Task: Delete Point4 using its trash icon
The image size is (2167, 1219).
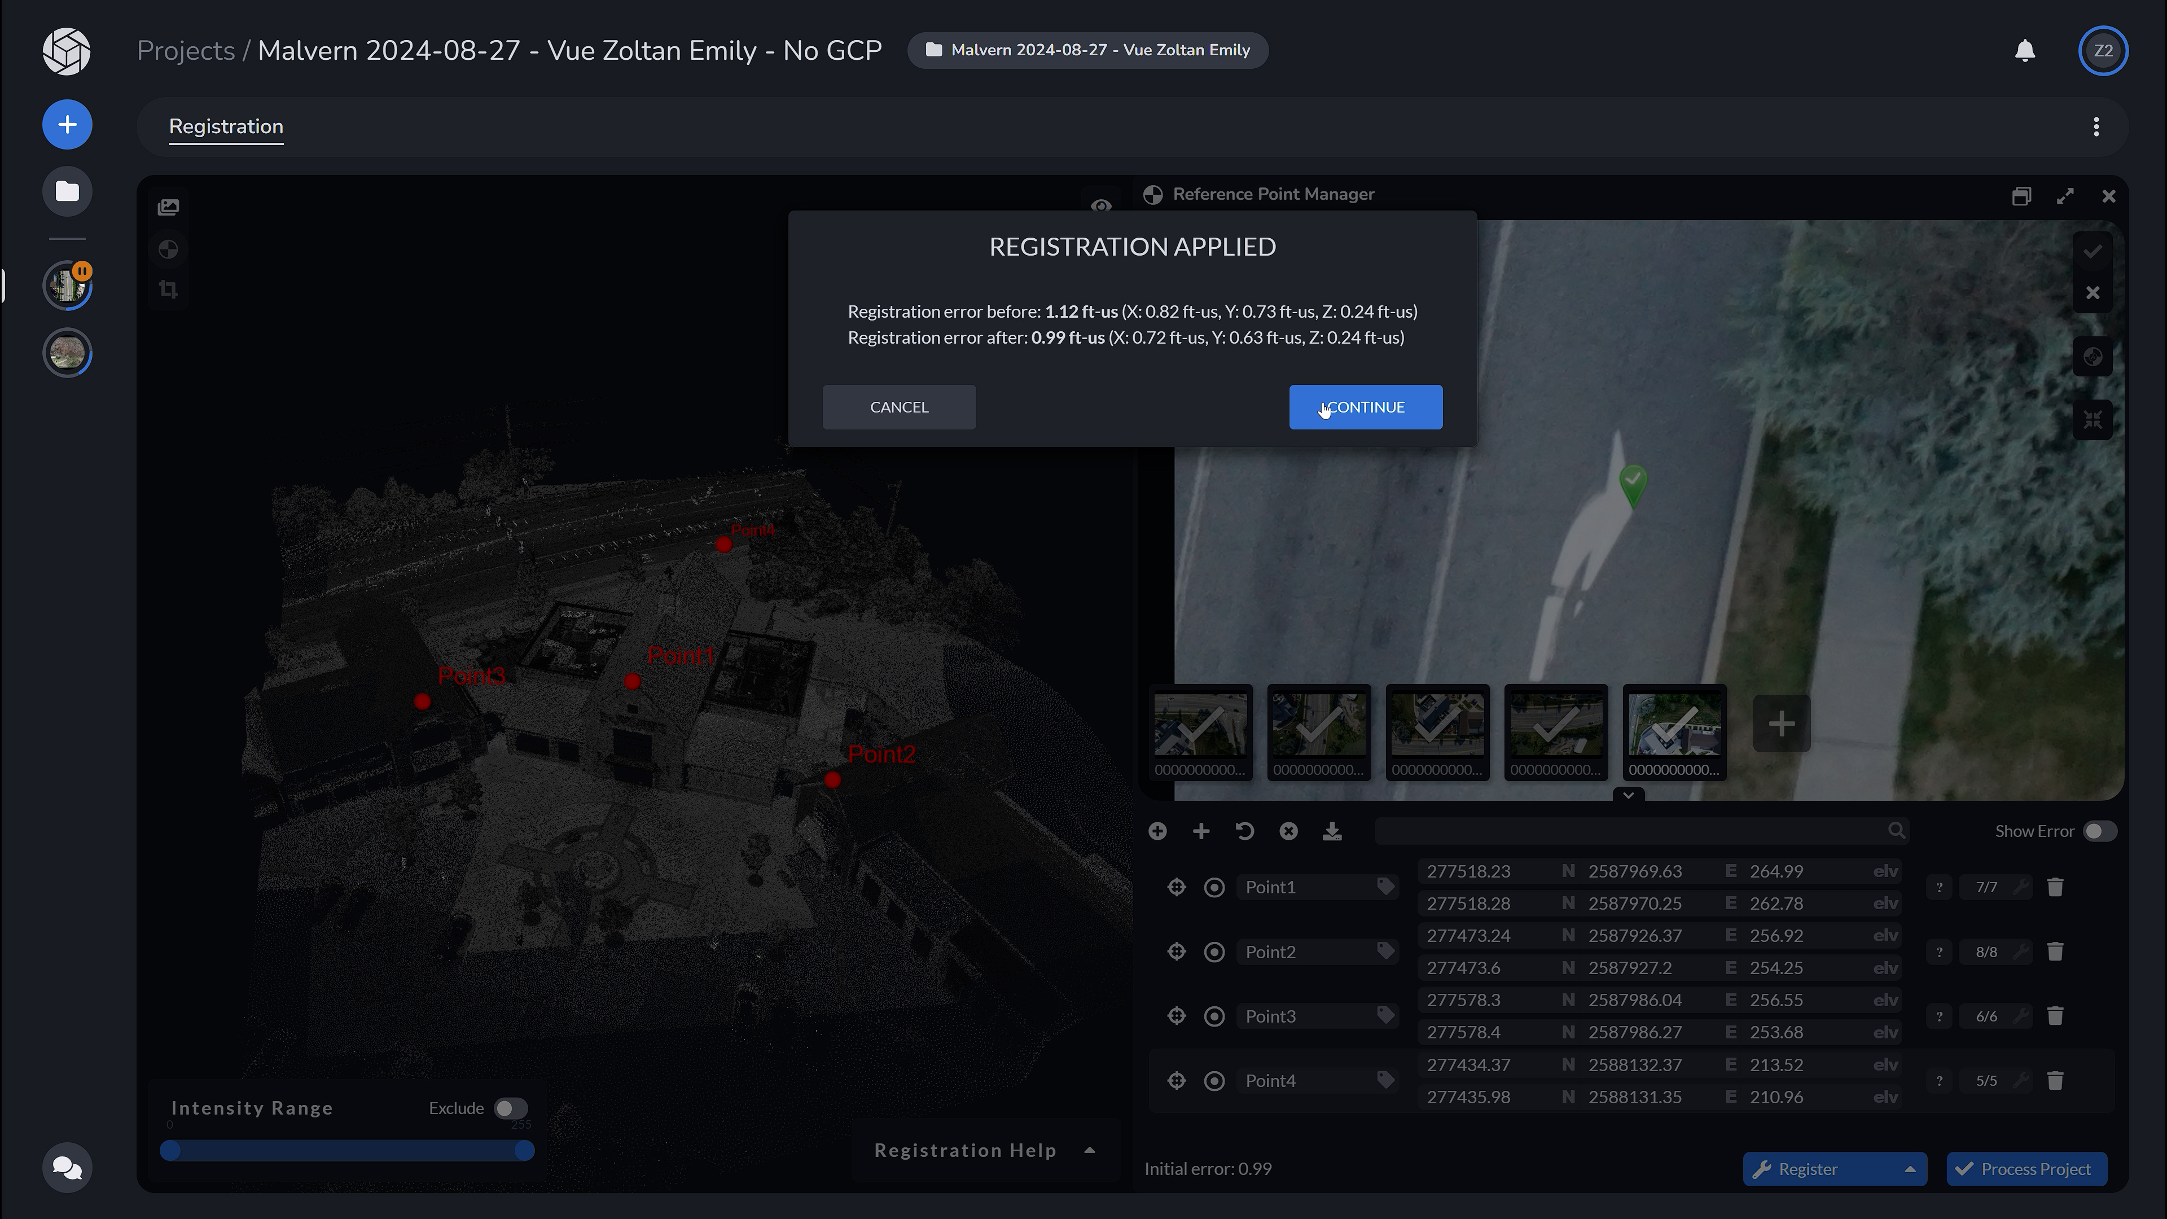Action: click(x=2056, y=1080)
